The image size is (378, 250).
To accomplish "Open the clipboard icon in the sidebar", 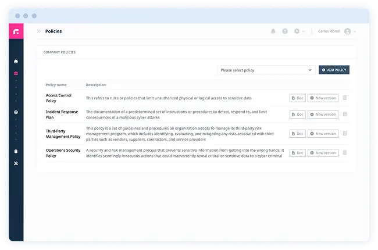I will coord(16,151).
